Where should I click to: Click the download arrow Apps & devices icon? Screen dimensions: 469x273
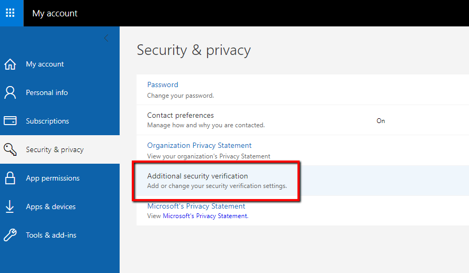10,206
